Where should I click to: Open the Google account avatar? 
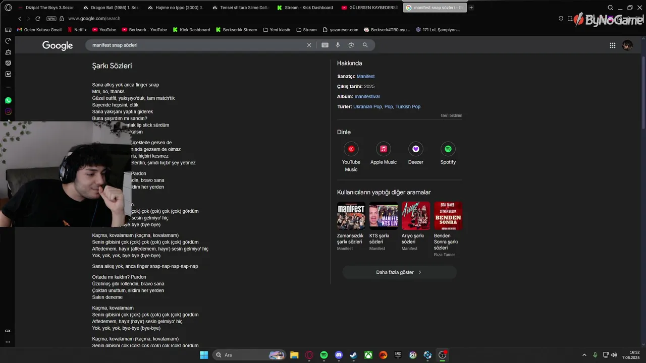coord(627,45)
